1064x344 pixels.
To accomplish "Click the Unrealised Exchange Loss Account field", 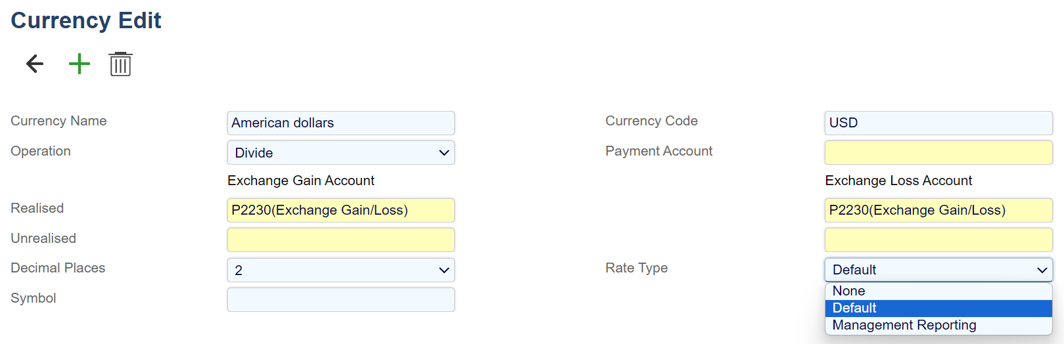I will click(938, 240).
